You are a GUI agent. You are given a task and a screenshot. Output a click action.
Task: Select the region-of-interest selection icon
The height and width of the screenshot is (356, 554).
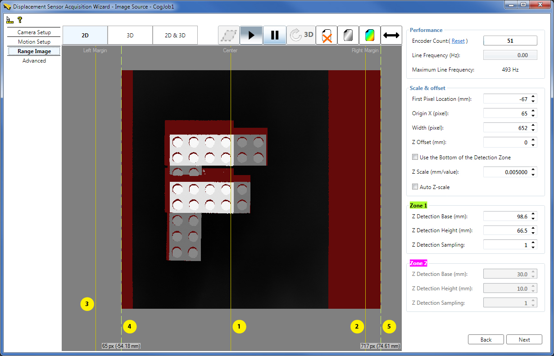[229, 35]
